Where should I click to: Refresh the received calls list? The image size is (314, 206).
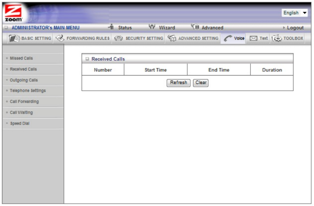178,83
